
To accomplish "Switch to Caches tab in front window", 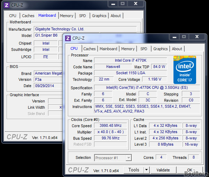I will (x=90, y=49).
